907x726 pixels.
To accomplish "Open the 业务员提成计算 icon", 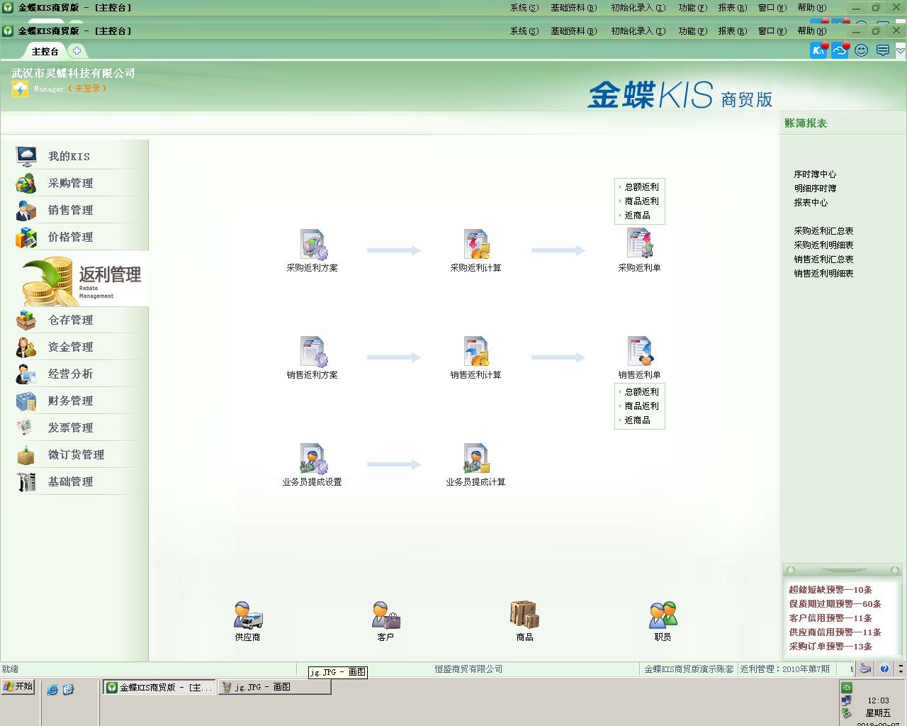I will (476, 459).
